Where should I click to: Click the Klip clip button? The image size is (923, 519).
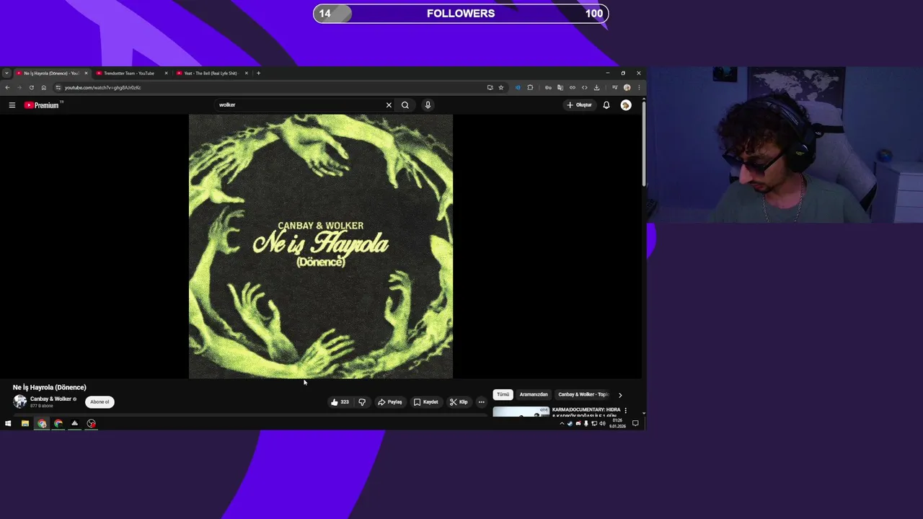[459, 402]
